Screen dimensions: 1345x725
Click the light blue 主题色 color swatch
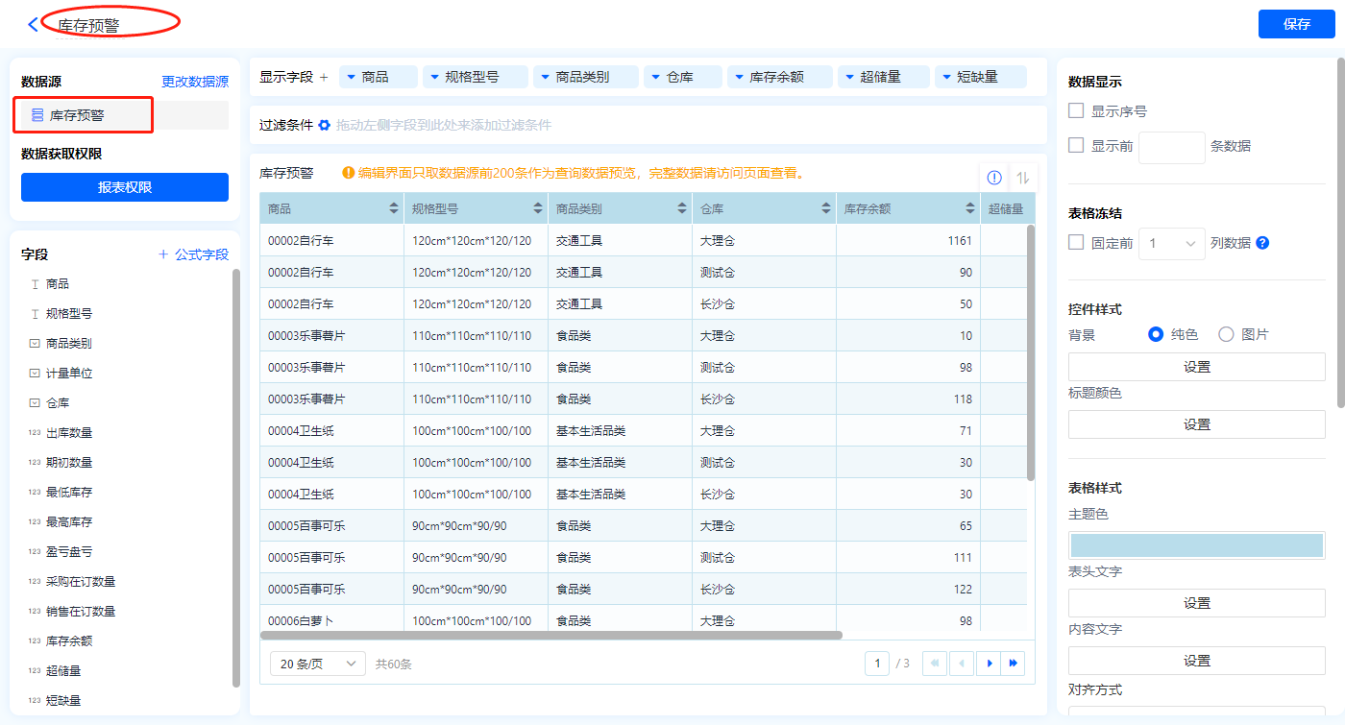click(1196, 545)
